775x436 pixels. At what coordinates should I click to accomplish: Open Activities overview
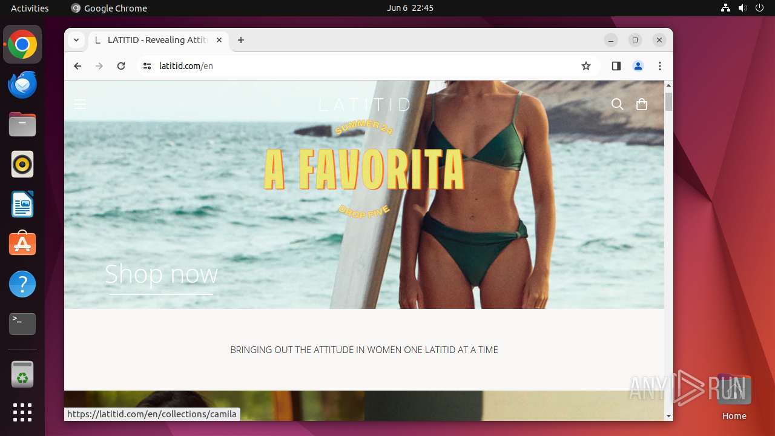pos(30,8)
